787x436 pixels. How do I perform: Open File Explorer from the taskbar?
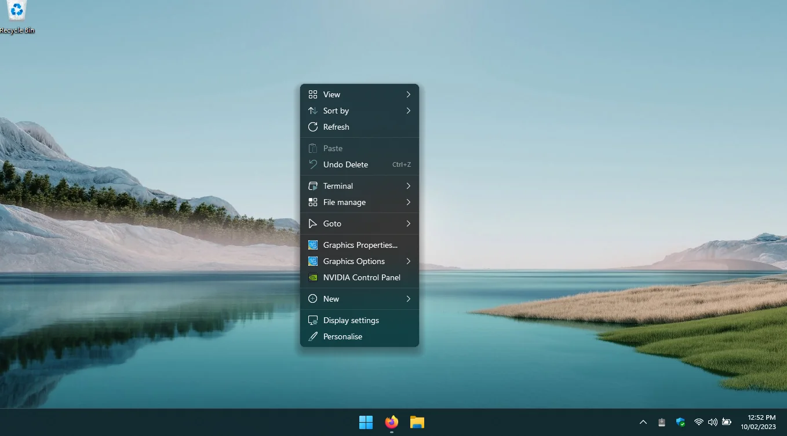pyautogui.click(x=417, y=422)
